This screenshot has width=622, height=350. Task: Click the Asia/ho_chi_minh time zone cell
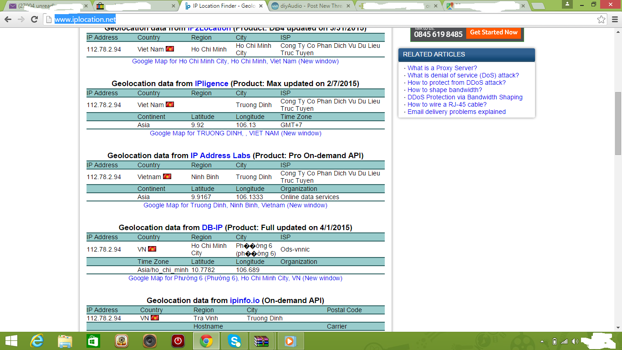pyautogui.click(x=163, y=270)
